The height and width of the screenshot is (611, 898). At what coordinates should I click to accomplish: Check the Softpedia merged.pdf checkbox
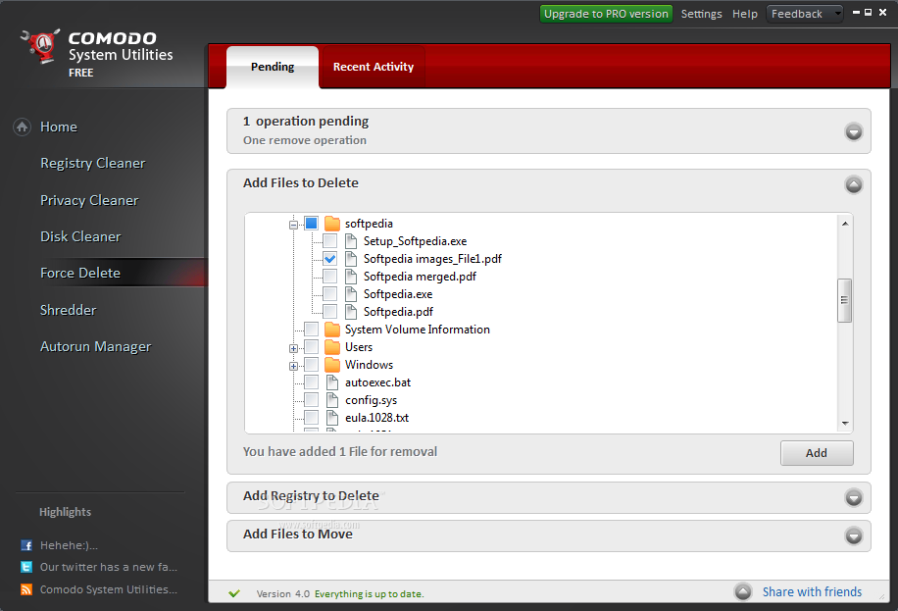click(x=329, y=277)
